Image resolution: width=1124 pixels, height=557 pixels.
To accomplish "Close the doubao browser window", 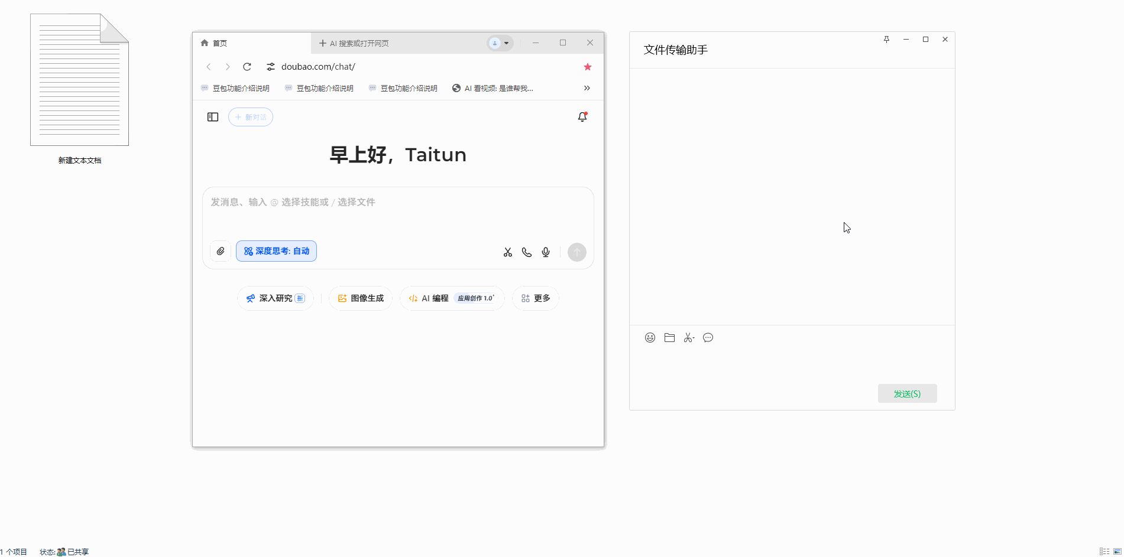I will tap(590, 43).
